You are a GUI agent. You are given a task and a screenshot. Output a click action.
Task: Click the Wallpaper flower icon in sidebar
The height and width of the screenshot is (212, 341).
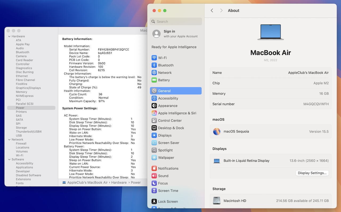tap(154, 158)
